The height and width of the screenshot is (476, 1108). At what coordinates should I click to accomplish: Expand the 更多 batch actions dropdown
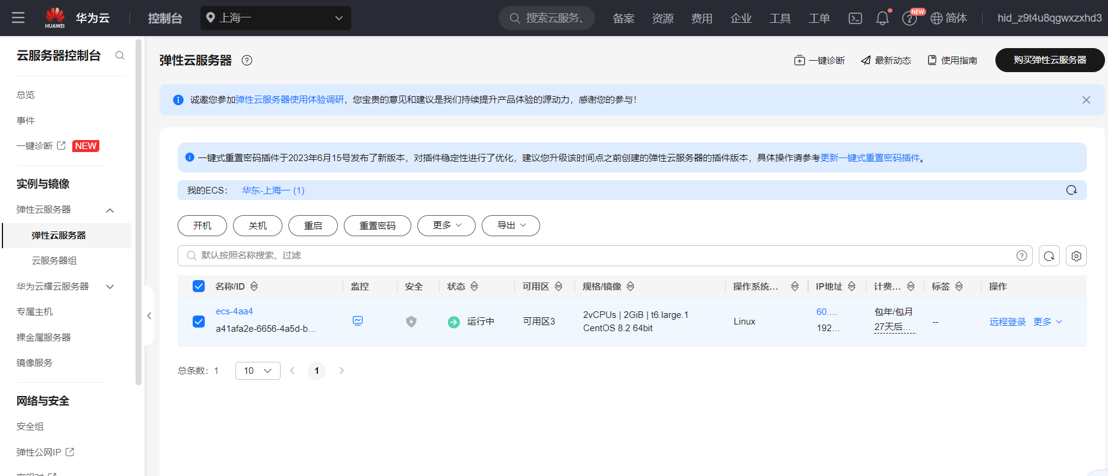446,225
